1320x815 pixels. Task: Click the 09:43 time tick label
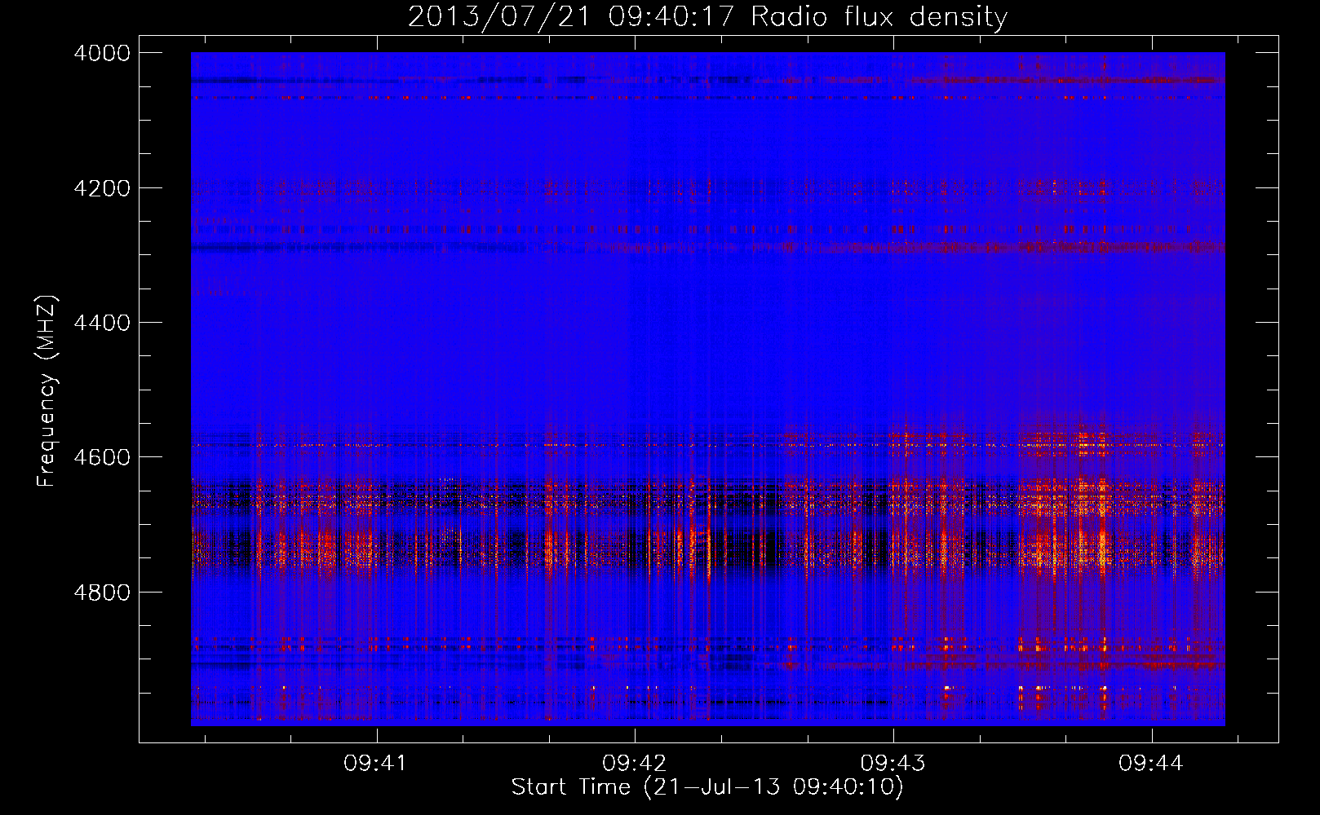(x=893, y=764)
